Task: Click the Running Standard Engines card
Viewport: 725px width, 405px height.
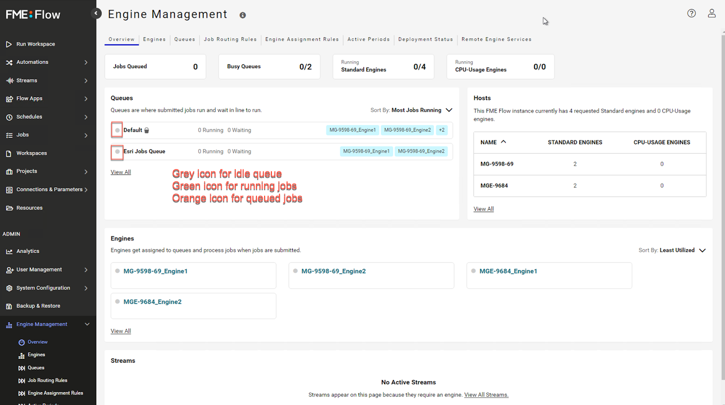Action: (383, 67)
